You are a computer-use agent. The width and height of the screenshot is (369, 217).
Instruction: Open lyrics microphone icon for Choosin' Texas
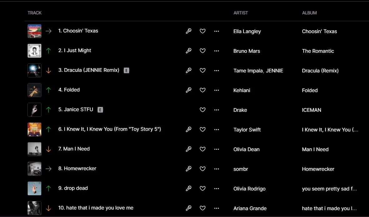188,31
